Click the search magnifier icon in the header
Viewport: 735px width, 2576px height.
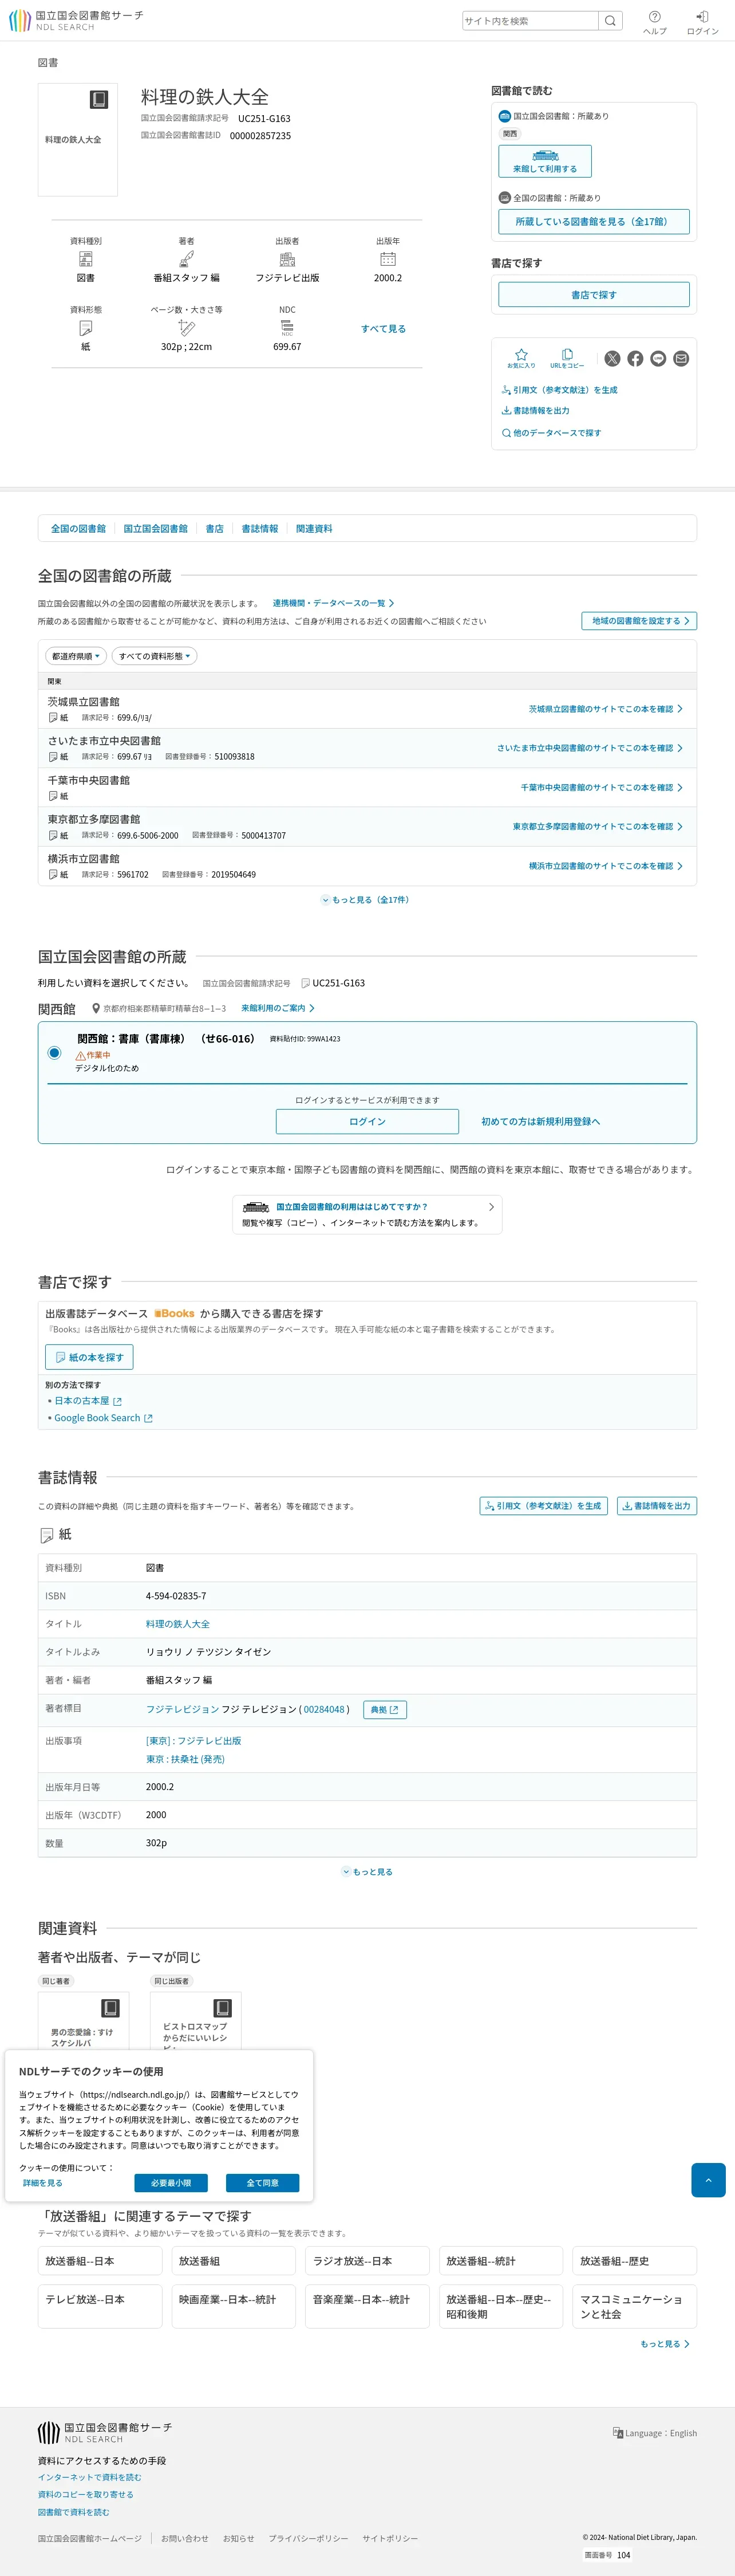tap(610, 21)
